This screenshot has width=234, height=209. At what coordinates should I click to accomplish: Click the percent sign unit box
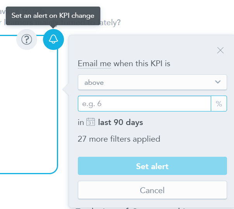click(219, 104)
